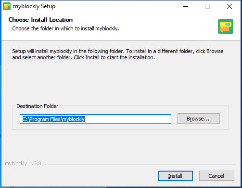The image size is (242, 188).
Task: Start installation with the Install button
Action: pos(175,176)
